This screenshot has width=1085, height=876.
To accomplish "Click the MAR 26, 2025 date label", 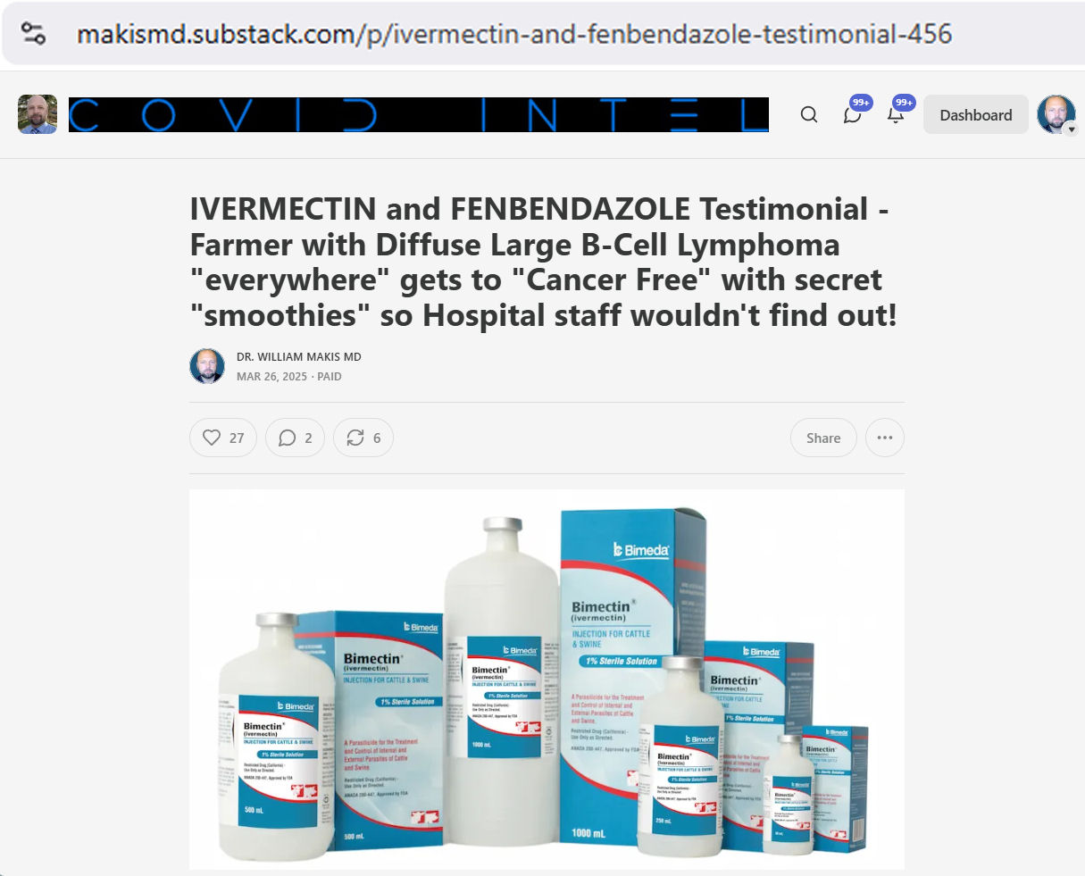I will click(271, 376).
